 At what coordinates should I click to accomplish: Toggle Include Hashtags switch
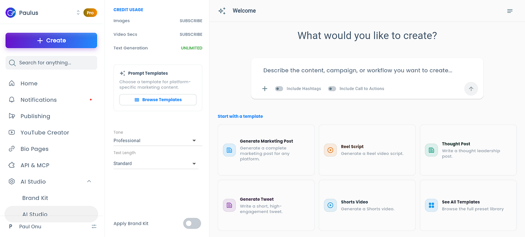tap(279, 89)
